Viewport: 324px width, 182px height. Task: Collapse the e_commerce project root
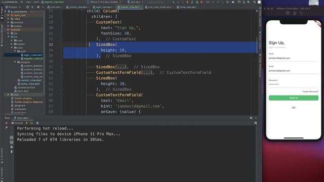tap(6, 12)
